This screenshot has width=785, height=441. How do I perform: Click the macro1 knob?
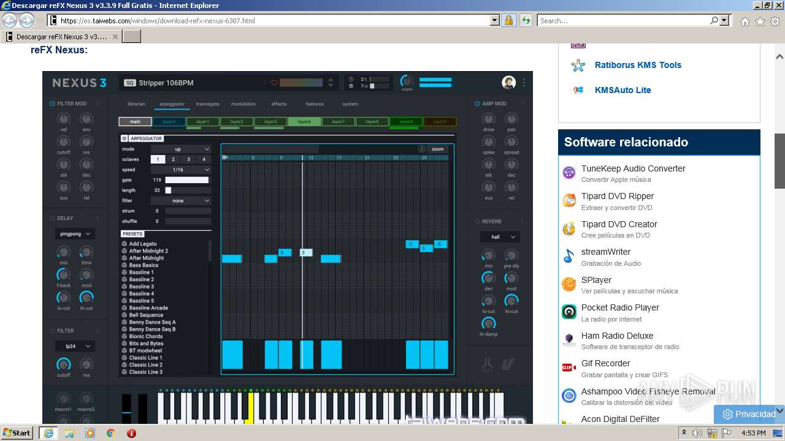coord(64,399)
